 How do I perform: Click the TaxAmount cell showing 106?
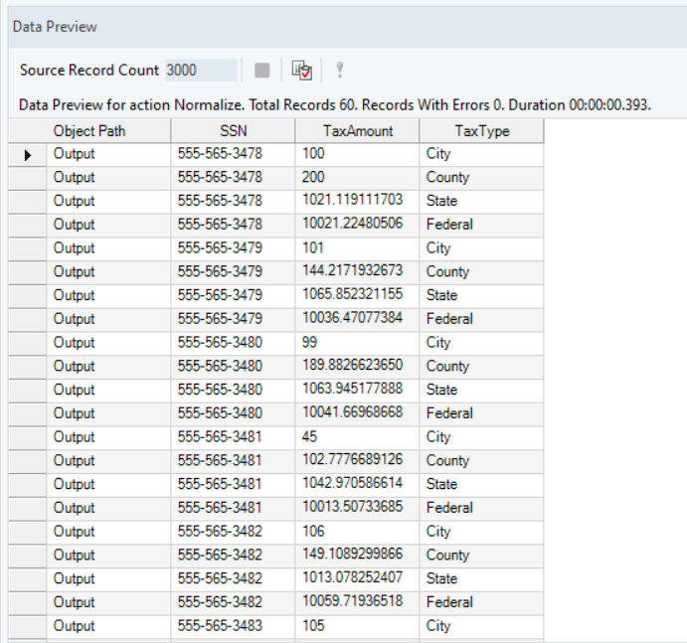tap(357, 532)
